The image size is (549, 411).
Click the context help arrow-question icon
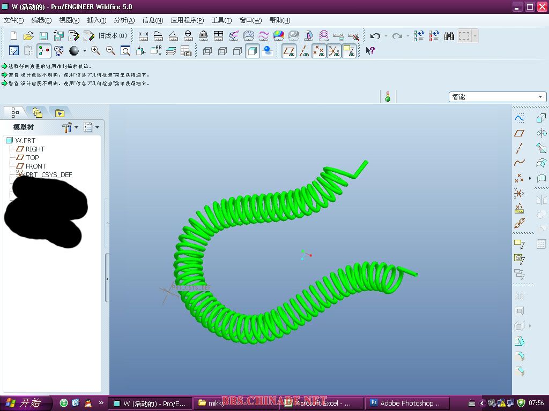pos(370,51)
